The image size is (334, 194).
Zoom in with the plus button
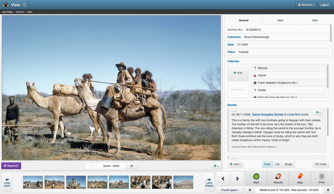[132, 166]
